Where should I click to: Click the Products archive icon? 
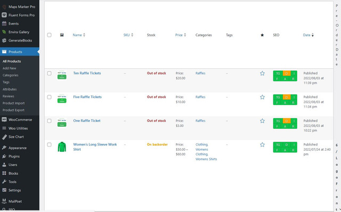[4, 52]
